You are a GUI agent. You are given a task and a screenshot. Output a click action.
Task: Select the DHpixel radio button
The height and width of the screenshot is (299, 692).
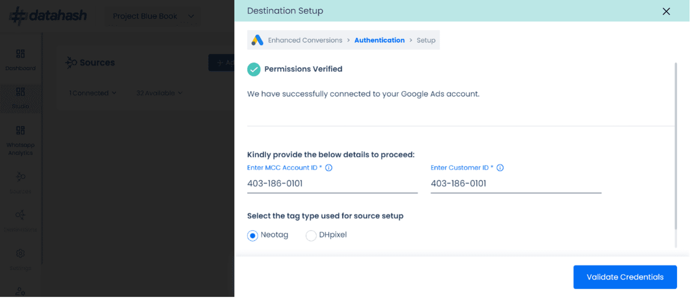(x=311, y=235)
